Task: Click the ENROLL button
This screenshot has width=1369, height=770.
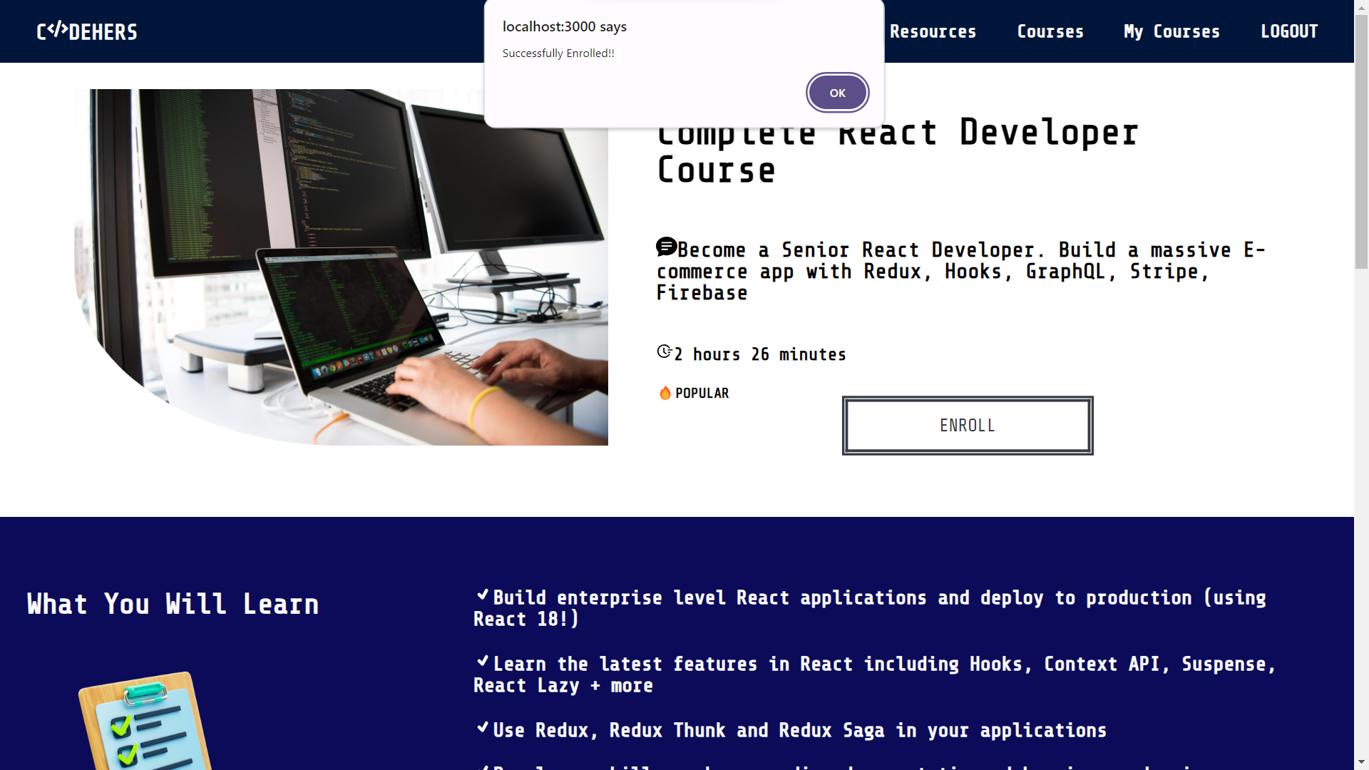Action: [967, 426]
